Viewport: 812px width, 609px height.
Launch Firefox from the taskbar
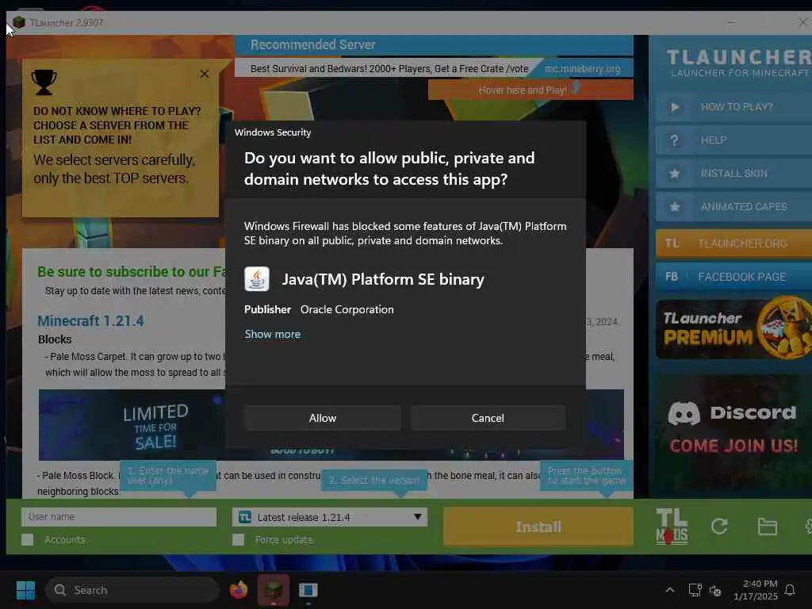click(x=238, y=590)
